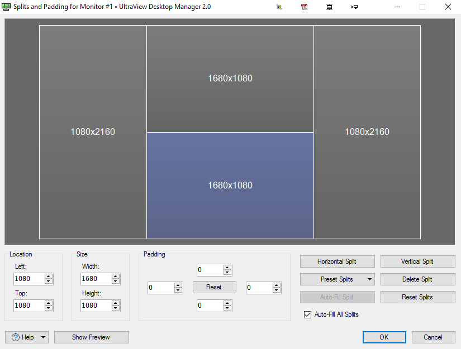Click the Delete Split button
This screenshot has height=349, width=461.
pos(417,279)
